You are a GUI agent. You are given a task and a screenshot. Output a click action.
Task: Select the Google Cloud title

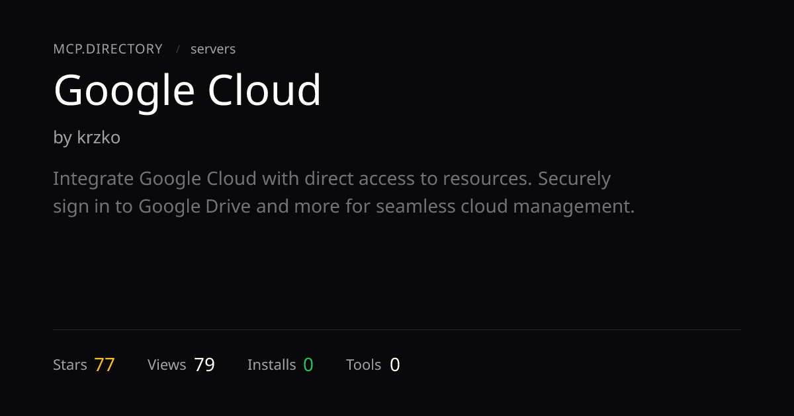187,90
